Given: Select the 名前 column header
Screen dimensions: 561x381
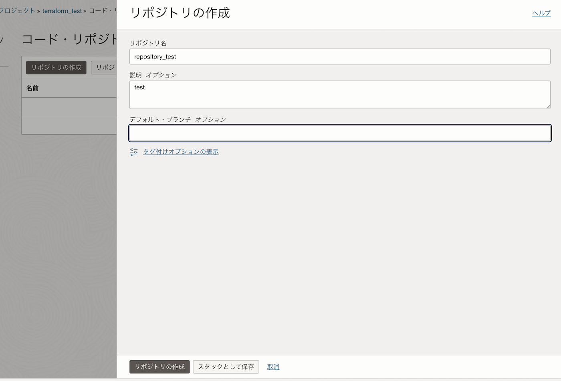Looking at the screenshot, I should pos(32,88).
